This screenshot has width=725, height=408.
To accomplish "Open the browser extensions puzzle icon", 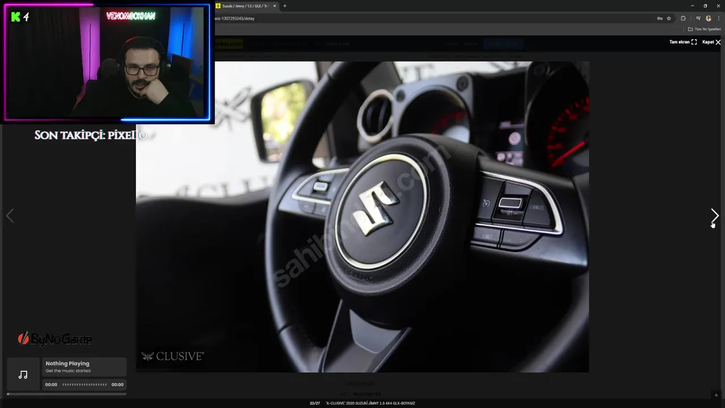I will click(x=683, y=18).
